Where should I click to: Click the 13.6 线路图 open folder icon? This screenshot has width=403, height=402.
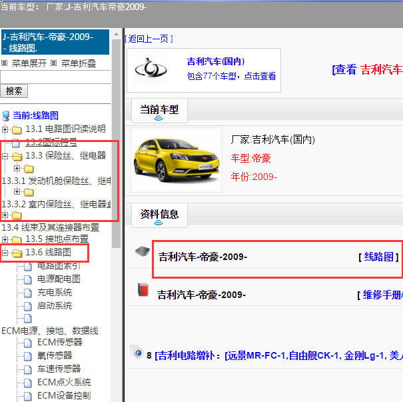tap(17, 253)
